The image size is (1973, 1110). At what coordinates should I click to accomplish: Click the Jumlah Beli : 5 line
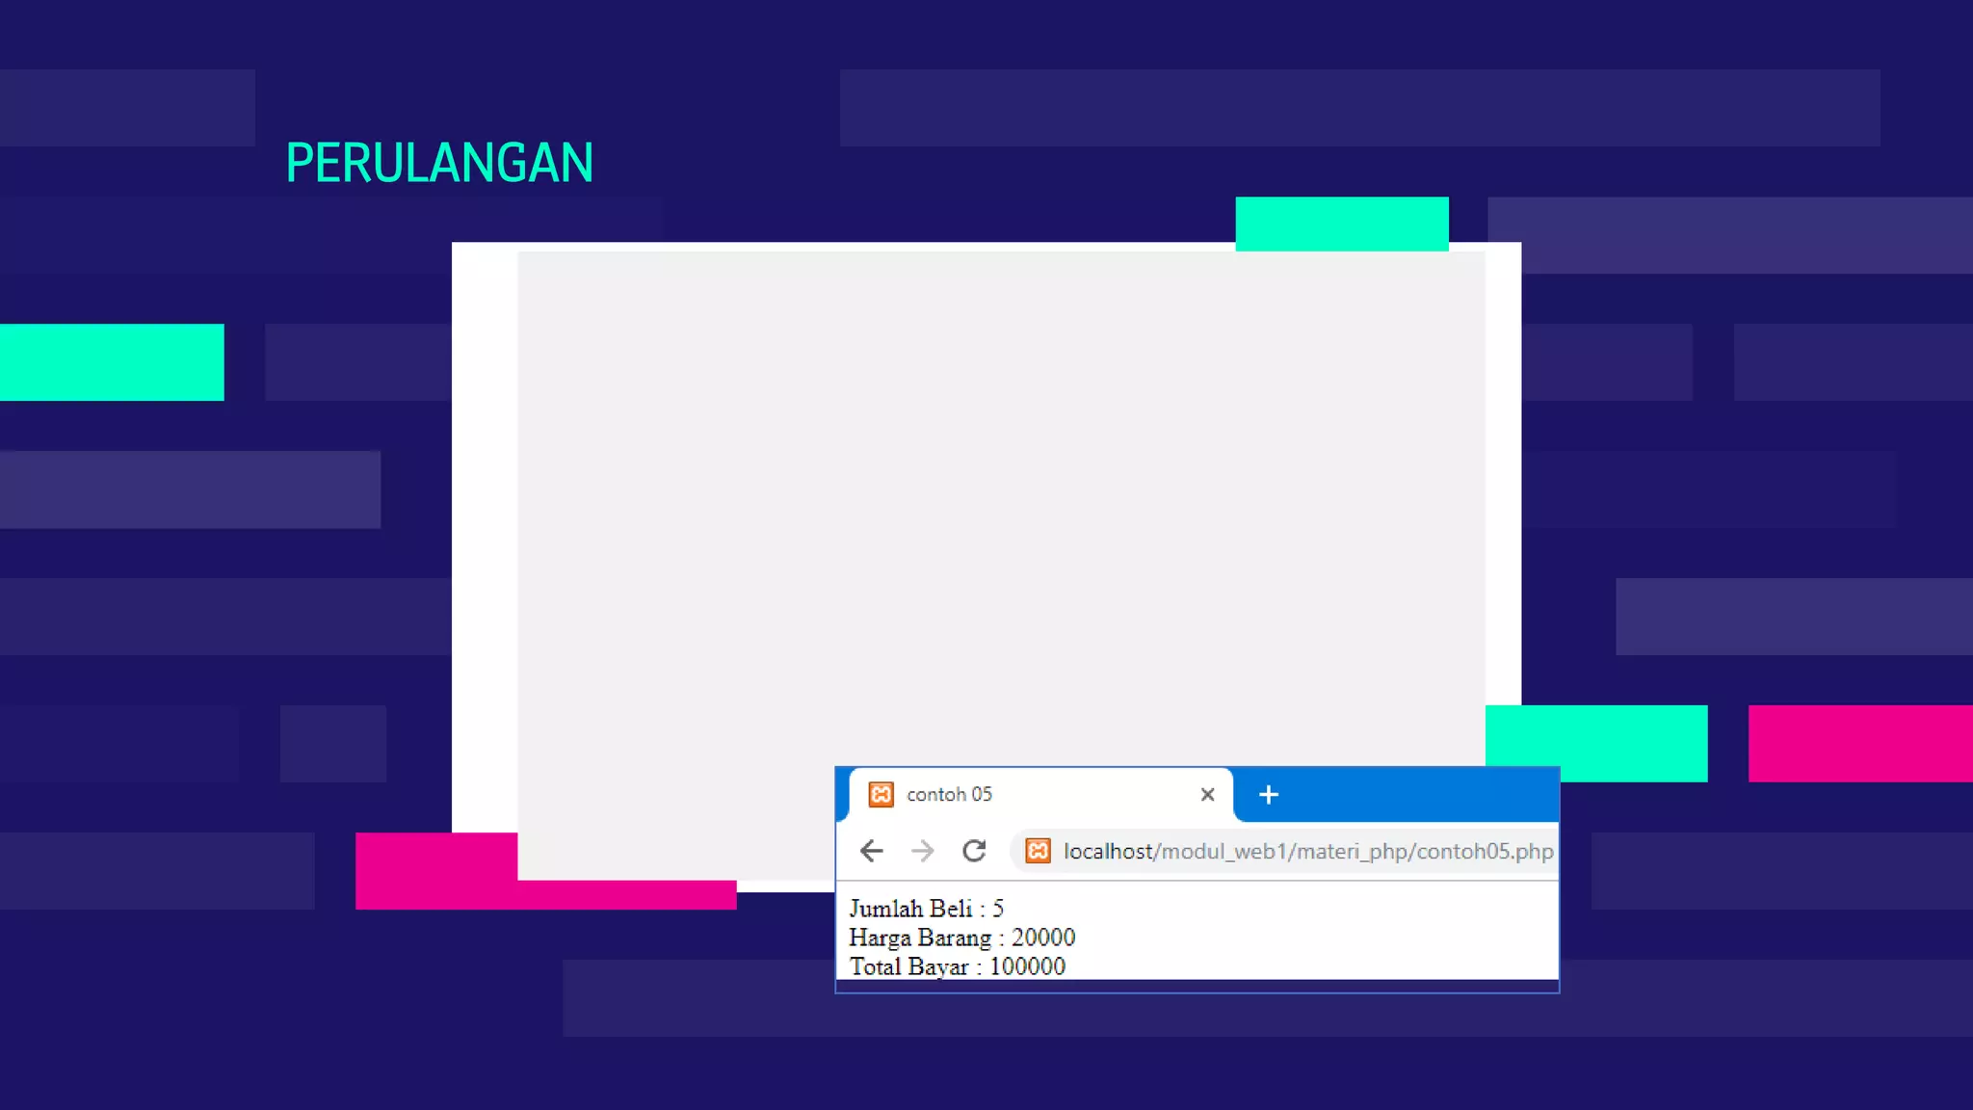point(926,909)
